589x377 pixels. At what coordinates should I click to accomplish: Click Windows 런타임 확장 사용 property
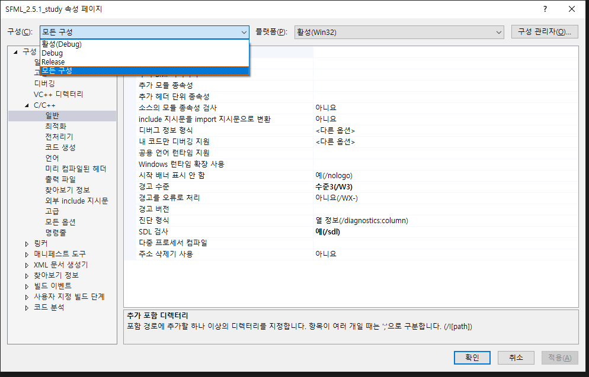[181, 165]
